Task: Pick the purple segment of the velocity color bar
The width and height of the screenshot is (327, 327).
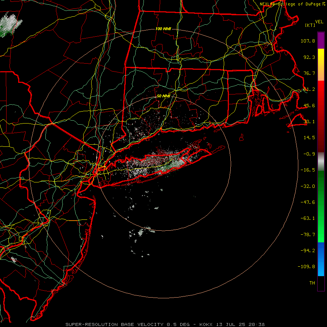Action: [321, 40]
